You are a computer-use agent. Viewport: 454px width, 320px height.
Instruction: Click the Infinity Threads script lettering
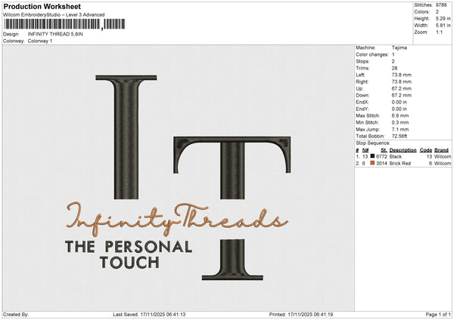click(x=176, y=220)
